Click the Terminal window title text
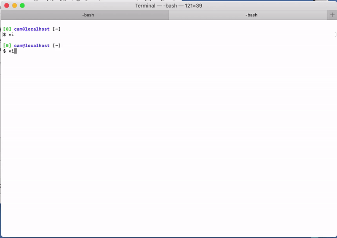The height and width of the screenshot is (238, 337). click(x=168, y=5)
